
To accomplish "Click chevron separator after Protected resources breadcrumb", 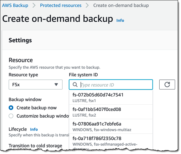I will [x=87, y=5].
